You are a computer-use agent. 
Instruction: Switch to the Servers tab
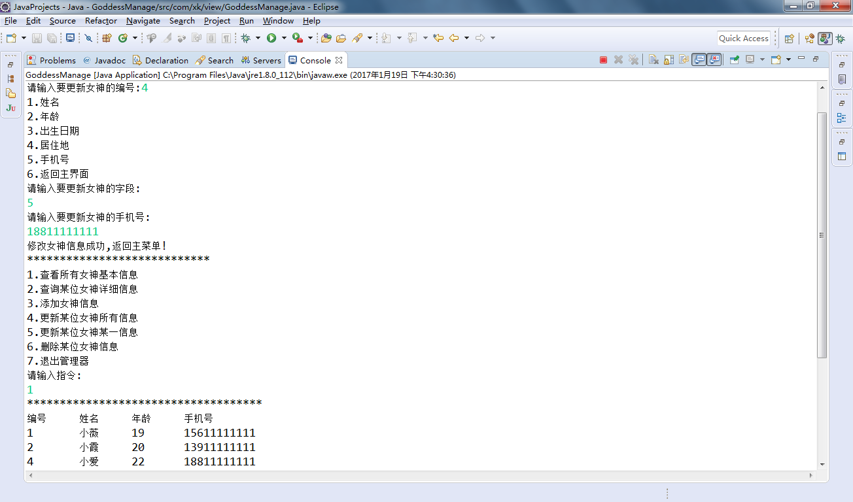[x=261, y=60]
